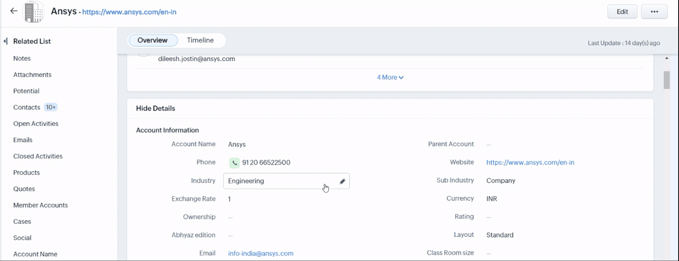
Task: Open Attachments in Related List
Action: pos(32,75)
